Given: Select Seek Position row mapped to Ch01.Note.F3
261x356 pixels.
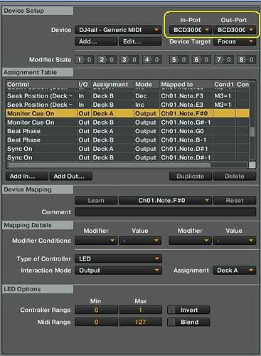Looking at the screenshot, I should [127, 96].
